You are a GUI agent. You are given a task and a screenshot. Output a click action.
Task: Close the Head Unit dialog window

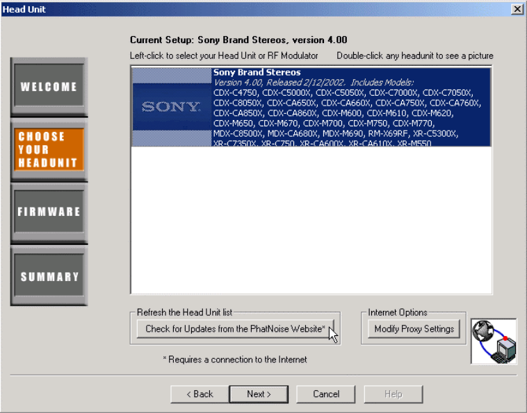tap(517, 9)
